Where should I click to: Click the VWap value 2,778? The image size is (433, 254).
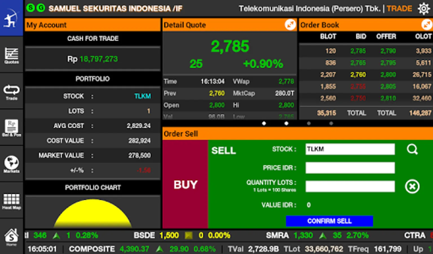pyautogui.click(x=286, y=82)
